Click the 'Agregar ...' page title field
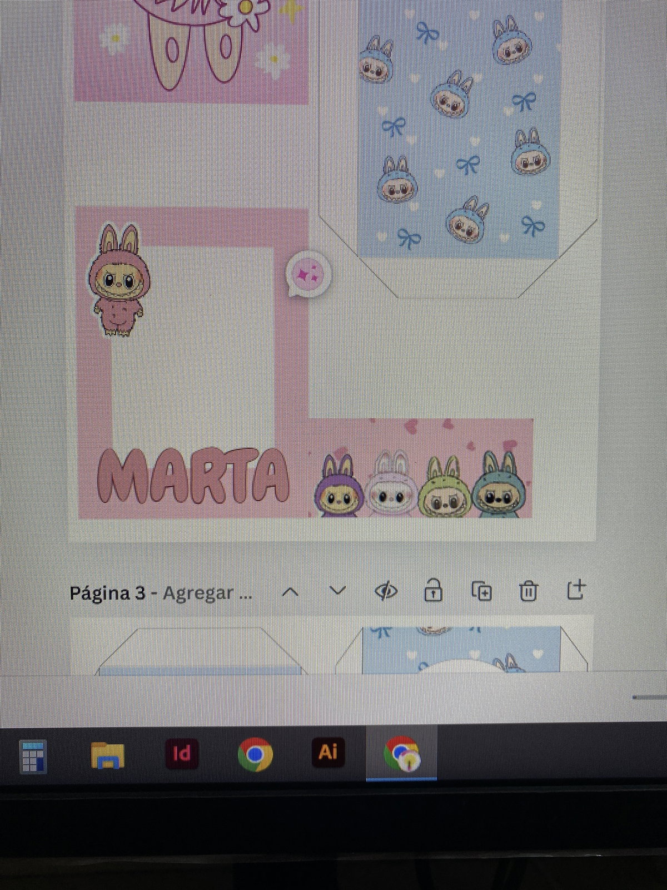The width and height of the screenshot is (667, 890). click(207, 594)
